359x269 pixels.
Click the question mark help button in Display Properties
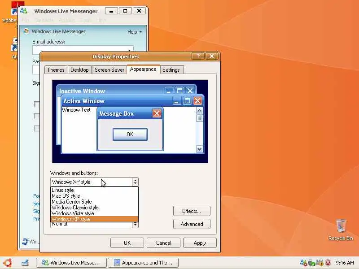pos(198,56)
